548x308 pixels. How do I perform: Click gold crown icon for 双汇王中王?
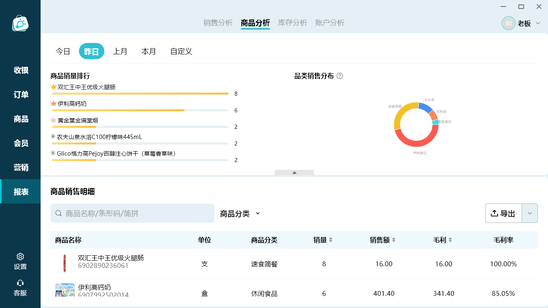pyautogui.click(x=53, y=87)
